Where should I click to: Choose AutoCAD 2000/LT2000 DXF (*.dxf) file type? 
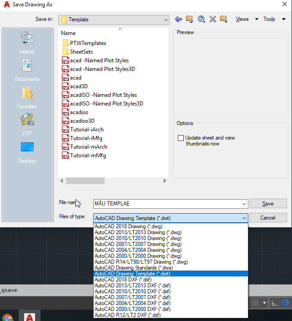click(x=171, y=309)
